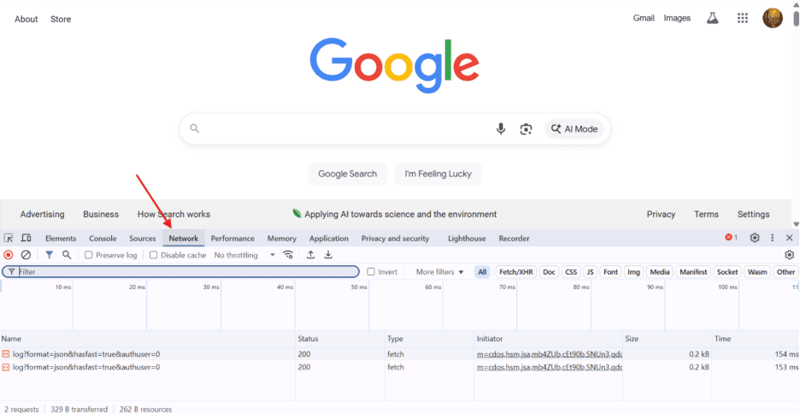Open network conditions wifi icon
800x414 pixels.
click(288, 255)
